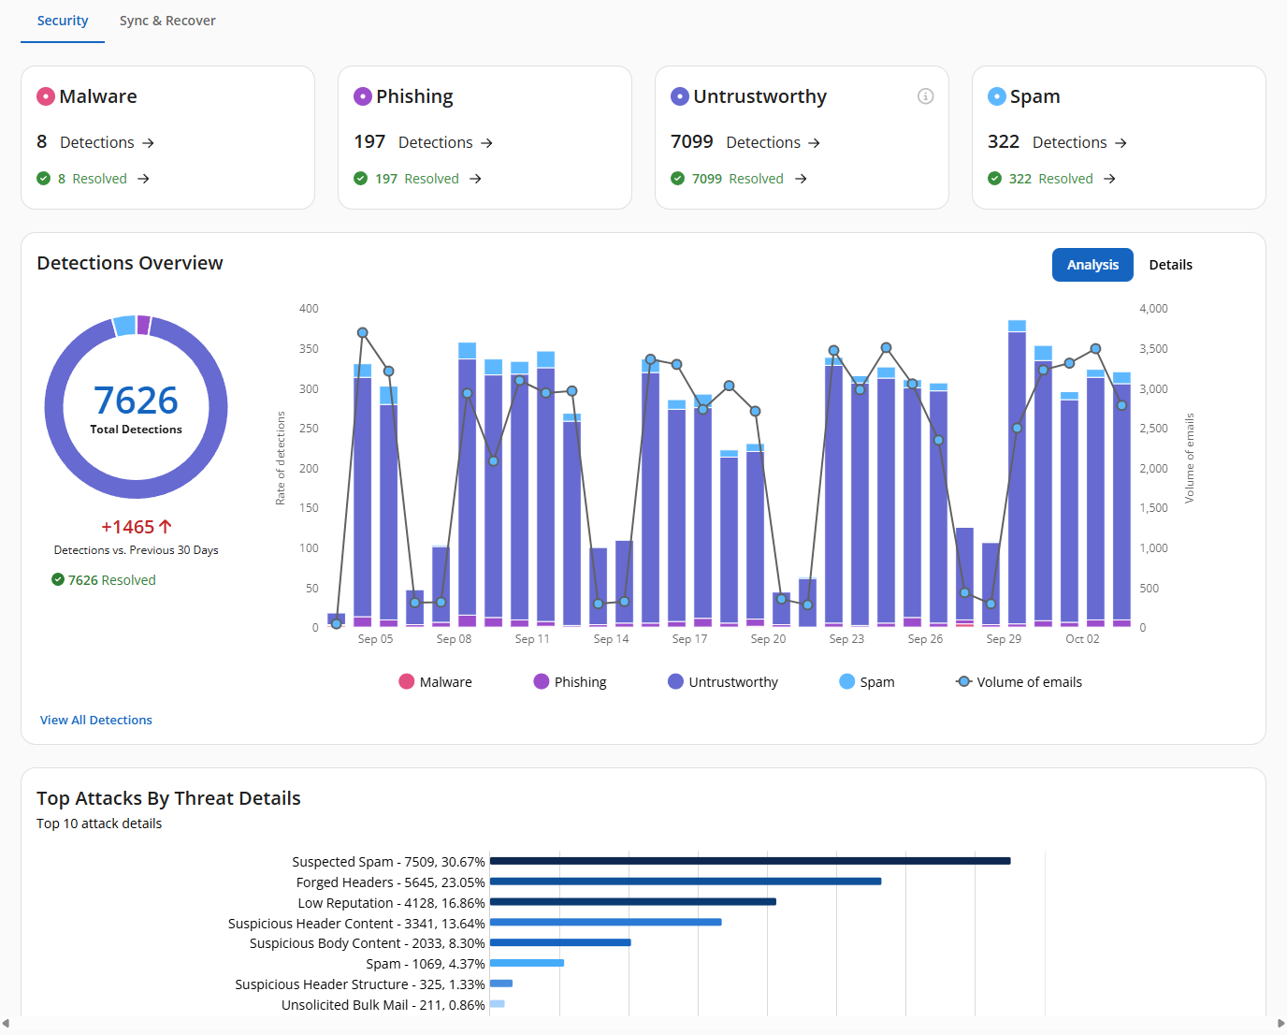Click the arrow next to 8 Malware Detections
The image size is (1287, 1035).
click(148, 143)
